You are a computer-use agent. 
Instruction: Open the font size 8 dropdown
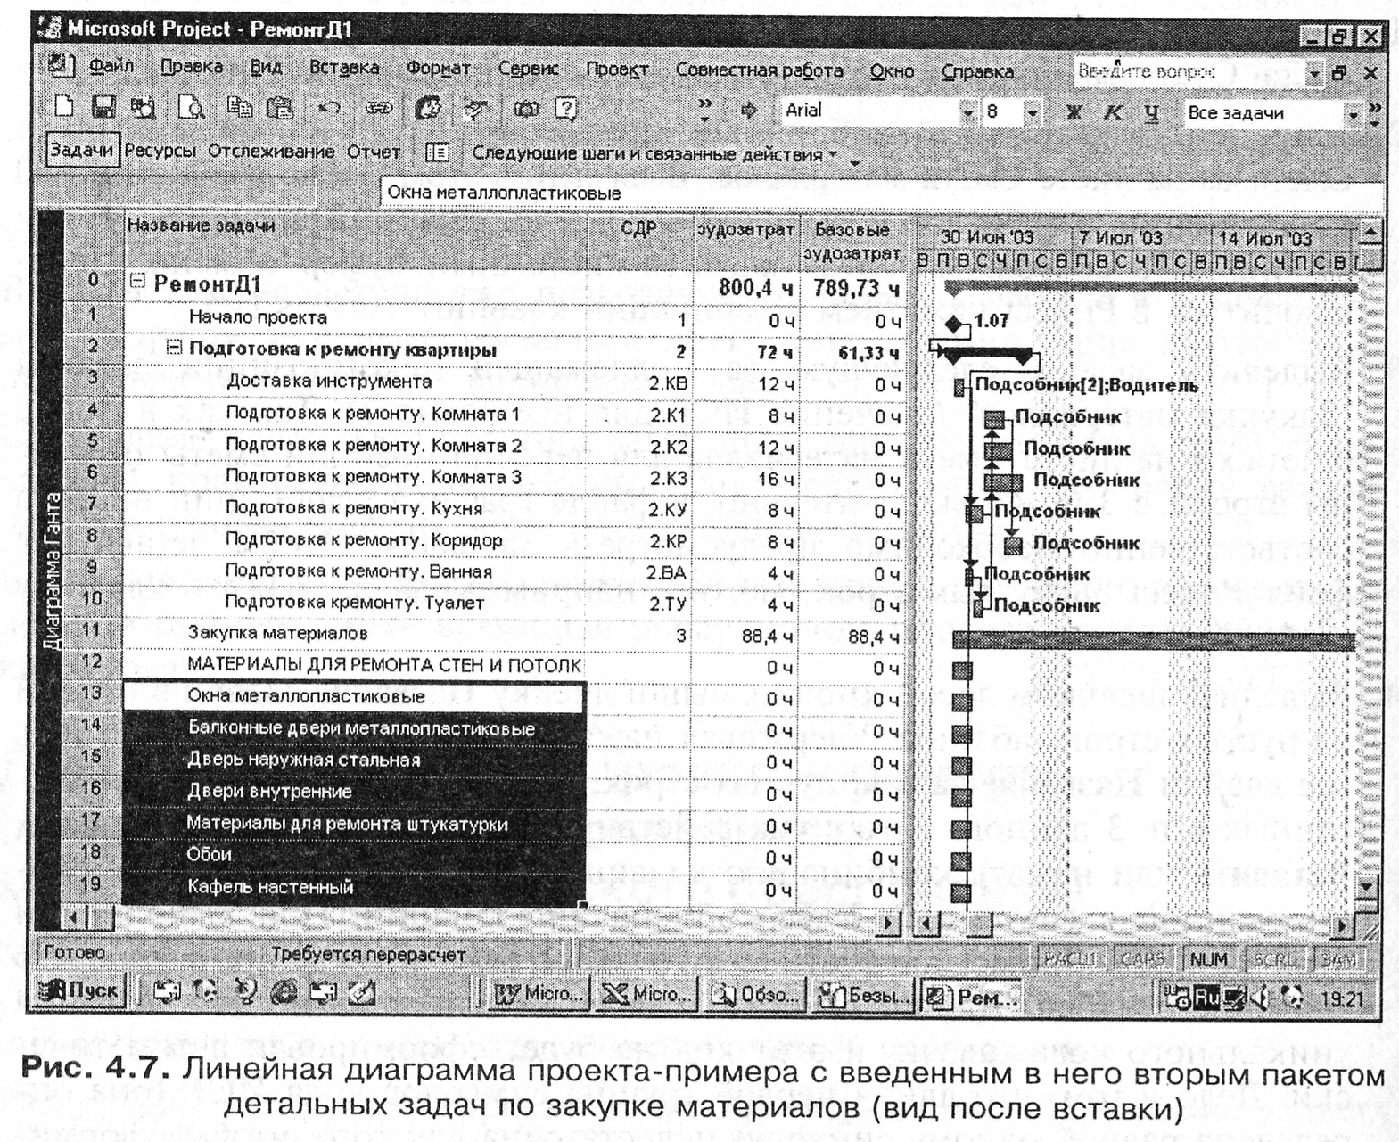(x=1033, y=112)
